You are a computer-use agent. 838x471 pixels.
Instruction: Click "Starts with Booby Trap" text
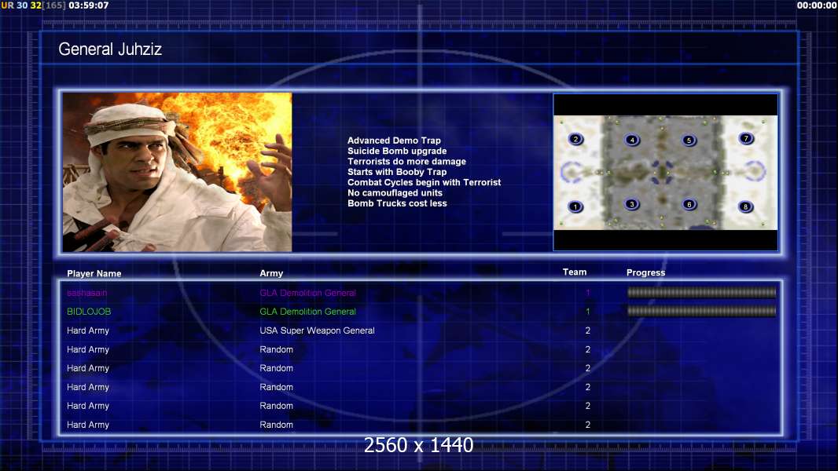click(397, 172)
